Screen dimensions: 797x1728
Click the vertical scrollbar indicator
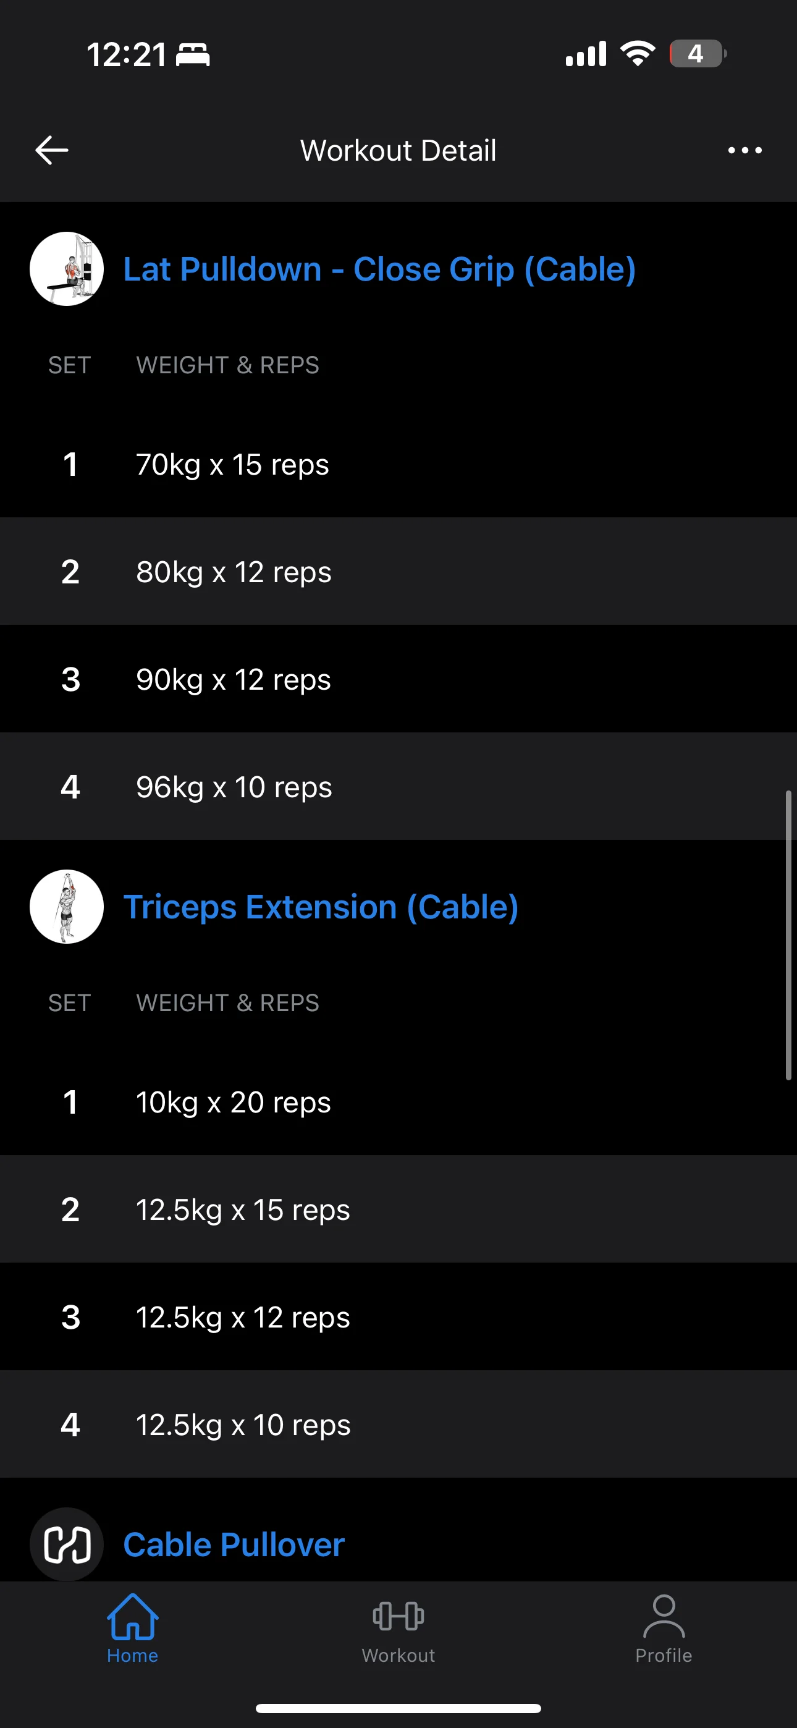(788, 935)
